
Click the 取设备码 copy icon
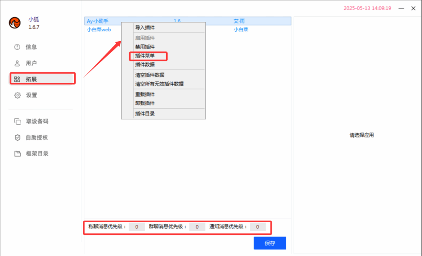[17, 121]
